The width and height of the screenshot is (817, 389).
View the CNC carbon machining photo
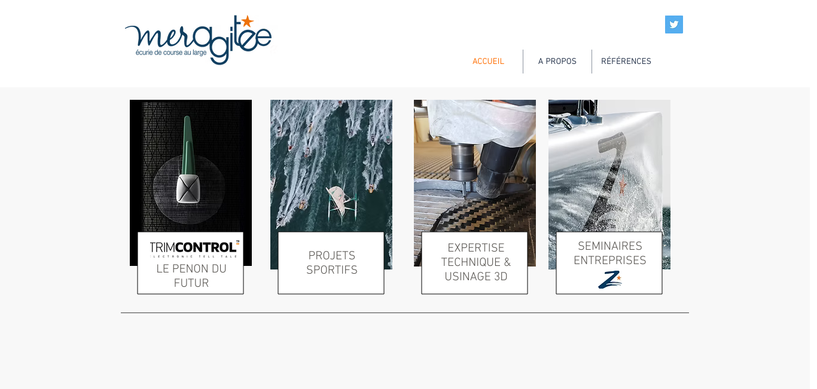tap(475, 166)
